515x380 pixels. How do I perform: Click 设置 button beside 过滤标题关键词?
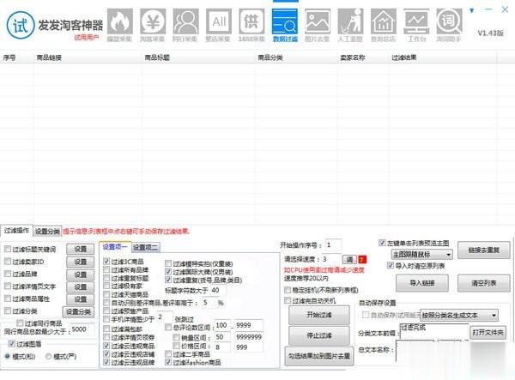pyautogui.click(x=81, y=250)
